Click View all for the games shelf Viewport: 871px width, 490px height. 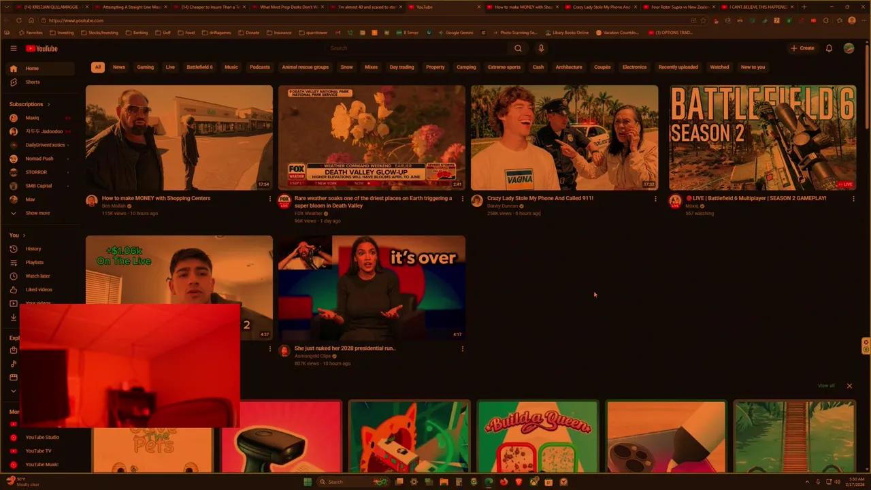826,386
